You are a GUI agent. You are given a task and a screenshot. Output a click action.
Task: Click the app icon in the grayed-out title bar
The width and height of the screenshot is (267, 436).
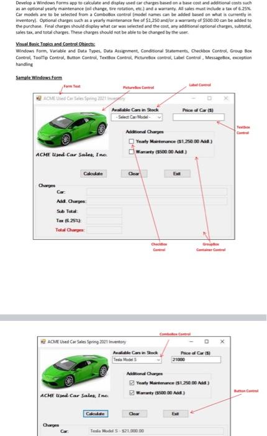[x=39, y=98]
